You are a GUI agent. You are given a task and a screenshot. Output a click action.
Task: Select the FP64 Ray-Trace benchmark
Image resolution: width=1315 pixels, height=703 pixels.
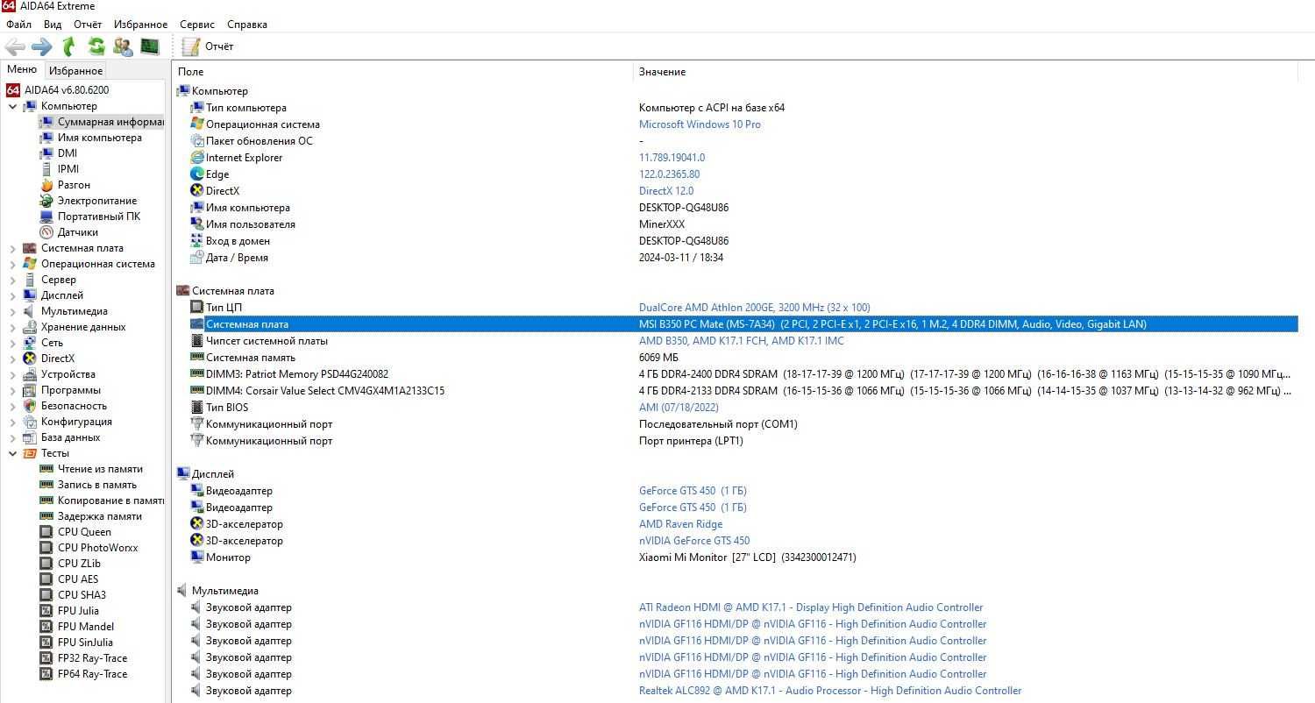point(92,674)
